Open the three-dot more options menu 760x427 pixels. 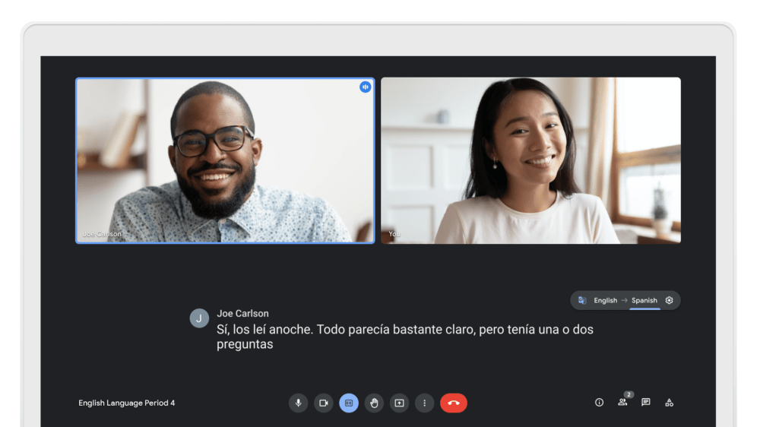click(x=424, y=403)
